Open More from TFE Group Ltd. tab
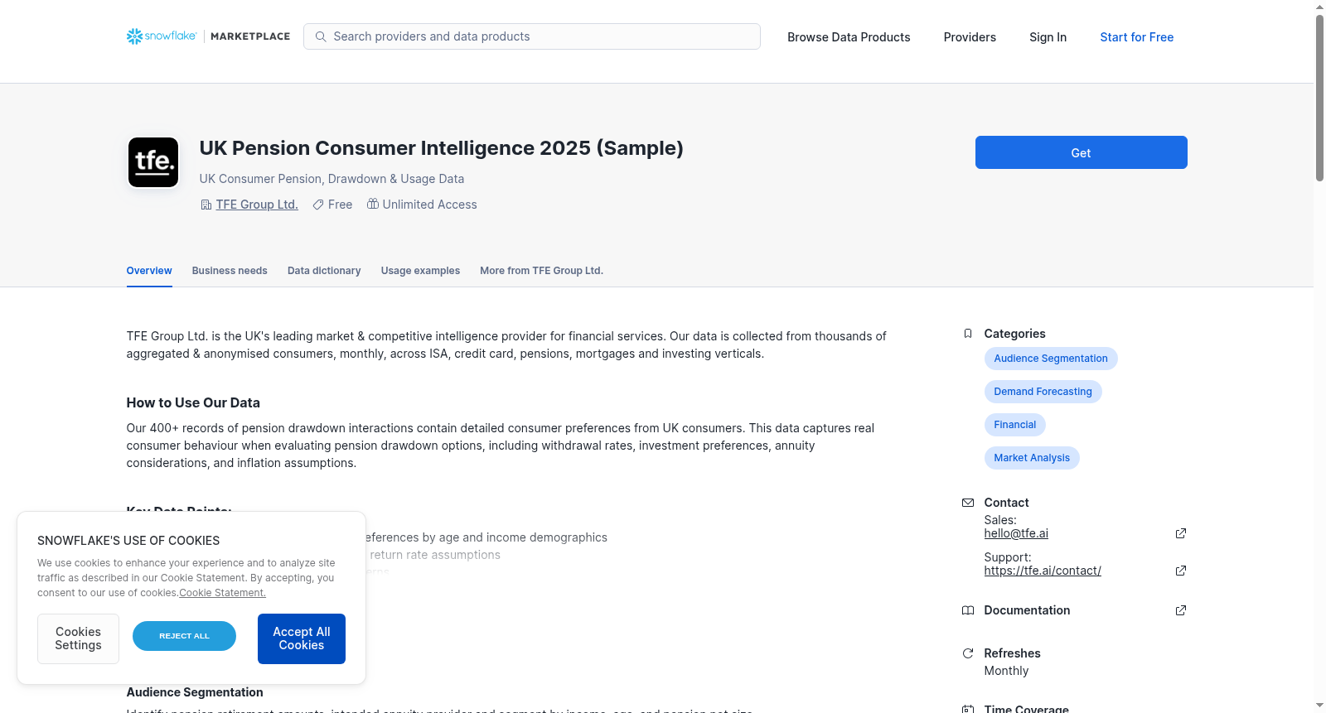 541,271
